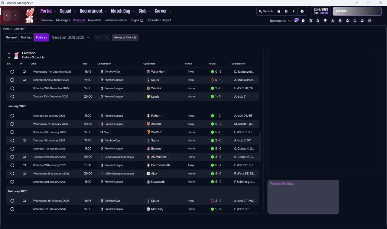
Task: Open the settings gear icon
Action: click(302, 11)
